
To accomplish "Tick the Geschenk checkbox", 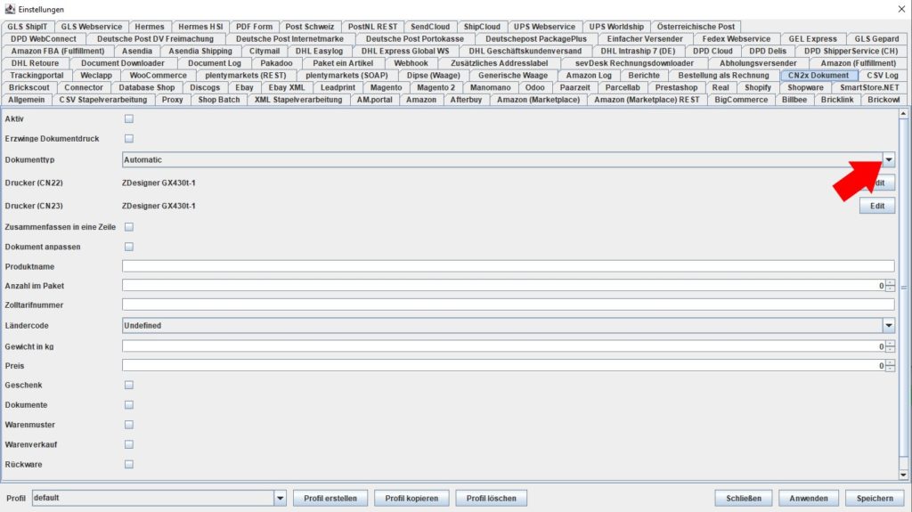I will [129, 386].
